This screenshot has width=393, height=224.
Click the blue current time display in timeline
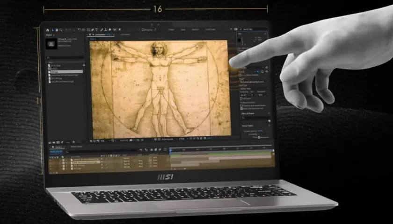(x=56, y=152)
